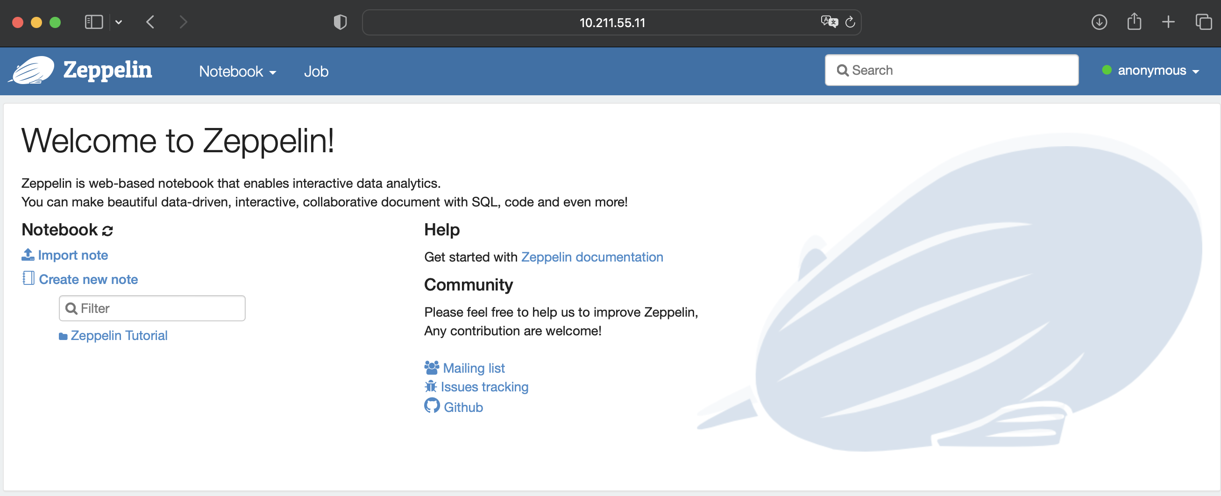Click the Mailing list people icon

click(432, 368)
